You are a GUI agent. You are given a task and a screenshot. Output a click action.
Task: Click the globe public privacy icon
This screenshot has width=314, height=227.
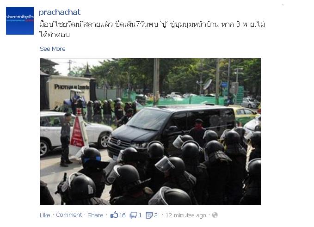215,215
